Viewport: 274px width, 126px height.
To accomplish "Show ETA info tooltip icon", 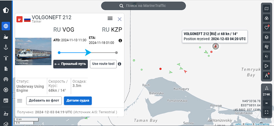I will point(120,41).
